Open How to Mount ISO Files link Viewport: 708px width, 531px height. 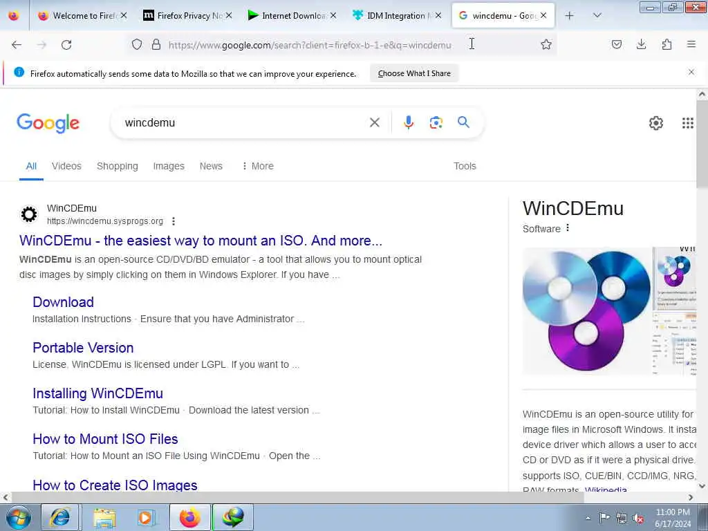click(x=105, y=439)
